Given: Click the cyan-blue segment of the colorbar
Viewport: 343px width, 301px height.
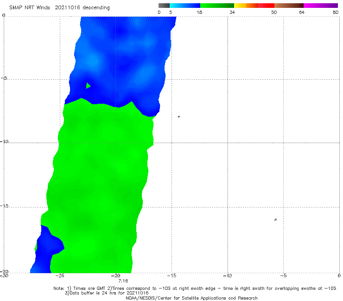Looking at the screenshot, I should click(x=185, y=6).
